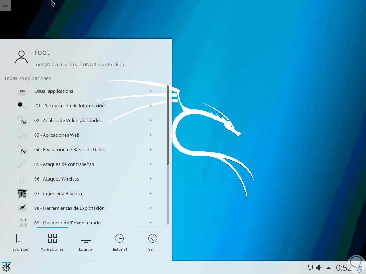Expand the 02 - Análisis de Vulnerabilidades arrow
This screenshot has height=274, width=366.
click(151, 121)
